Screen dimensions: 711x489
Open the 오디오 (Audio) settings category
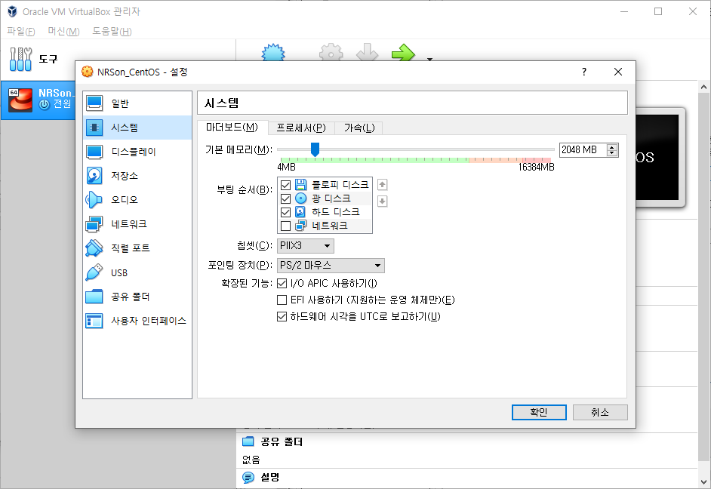click(137, 200)
